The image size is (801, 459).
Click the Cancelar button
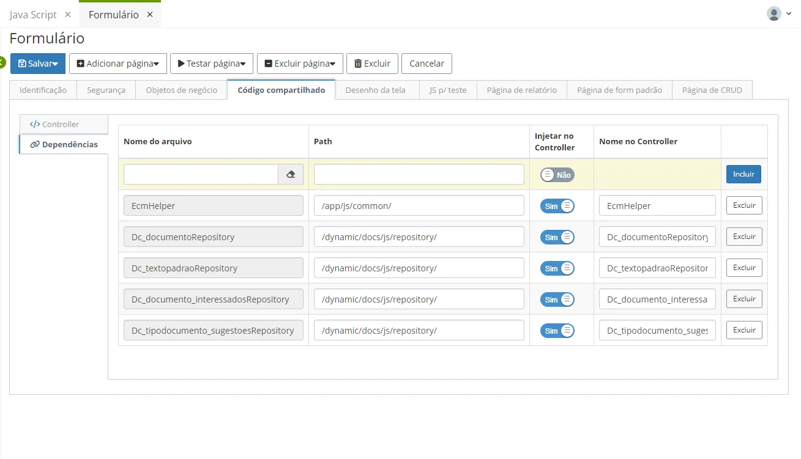click(x=427, y=64)
